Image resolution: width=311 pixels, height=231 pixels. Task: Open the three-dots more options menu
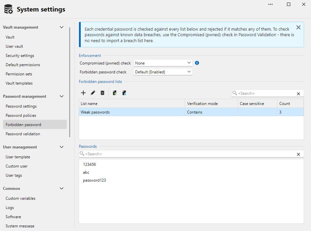pyautogui.click(x=270, y=4)
